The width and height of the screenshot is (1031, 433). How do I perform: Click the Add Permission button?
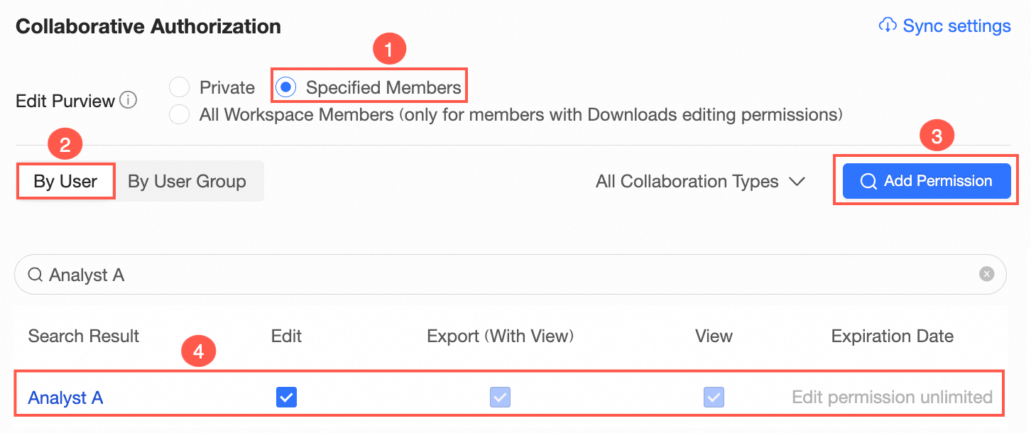926,181
